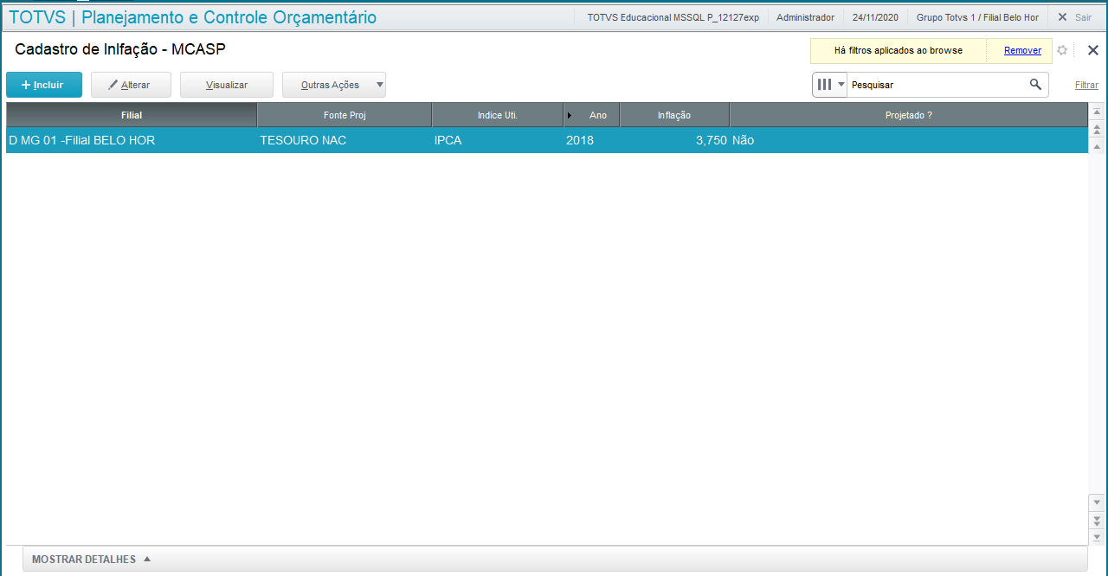This screenshot has height=576, width=1108.
Task: Sort by the Ano column header
Action: click(x=592, y=115)
